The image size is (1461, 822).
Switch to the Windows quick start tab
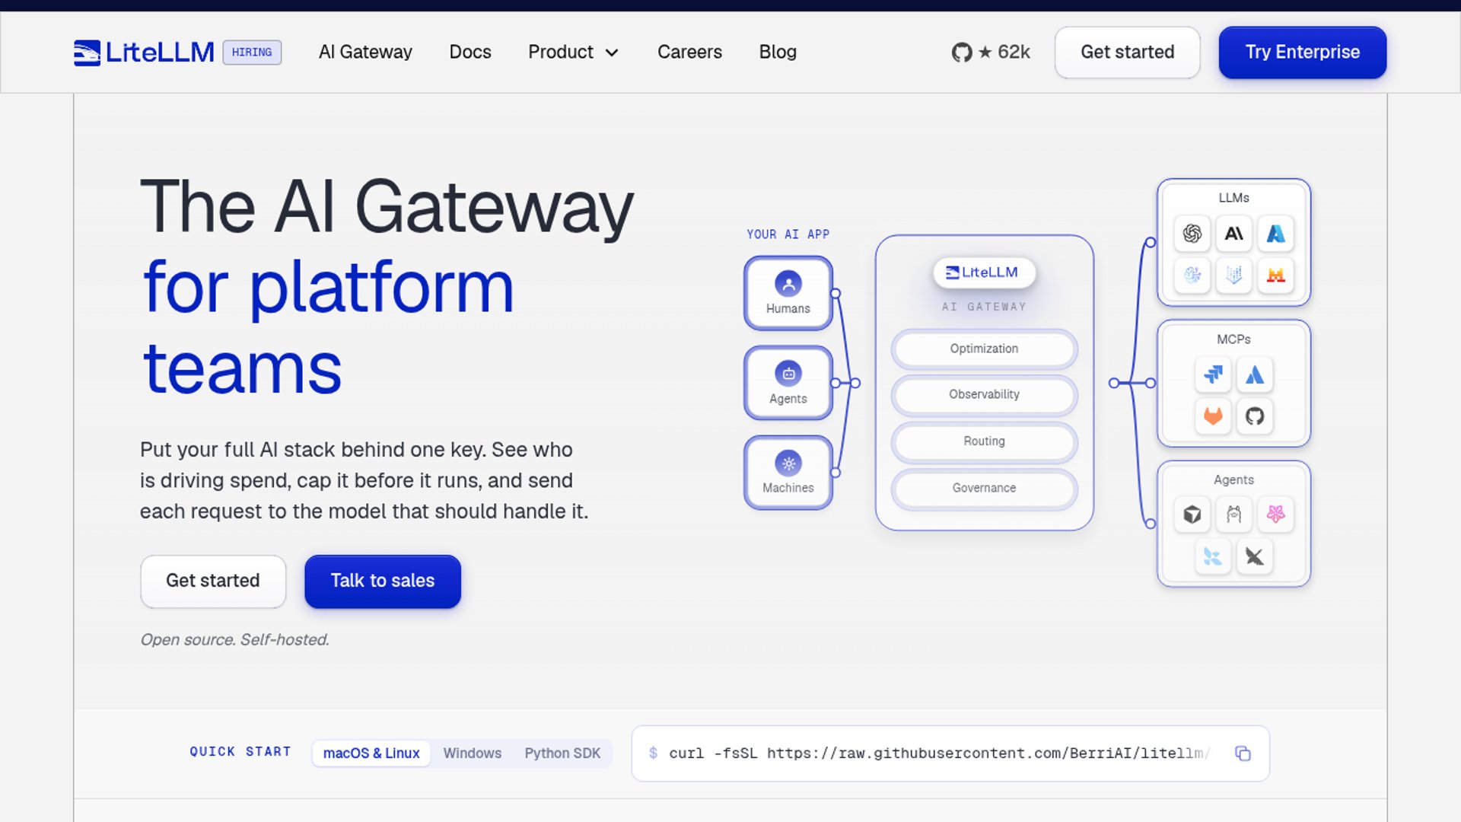(x=473, y=753)
